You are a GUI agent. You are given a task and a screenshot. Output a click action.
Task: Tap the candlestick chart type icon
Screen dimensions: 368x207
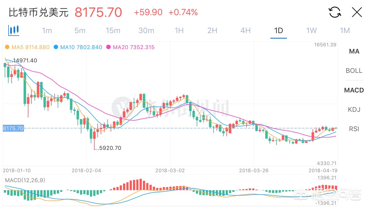[x=14, y=30]
